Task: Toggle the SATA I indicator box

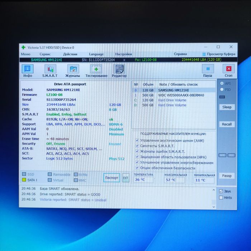Action: pos(24,180)
